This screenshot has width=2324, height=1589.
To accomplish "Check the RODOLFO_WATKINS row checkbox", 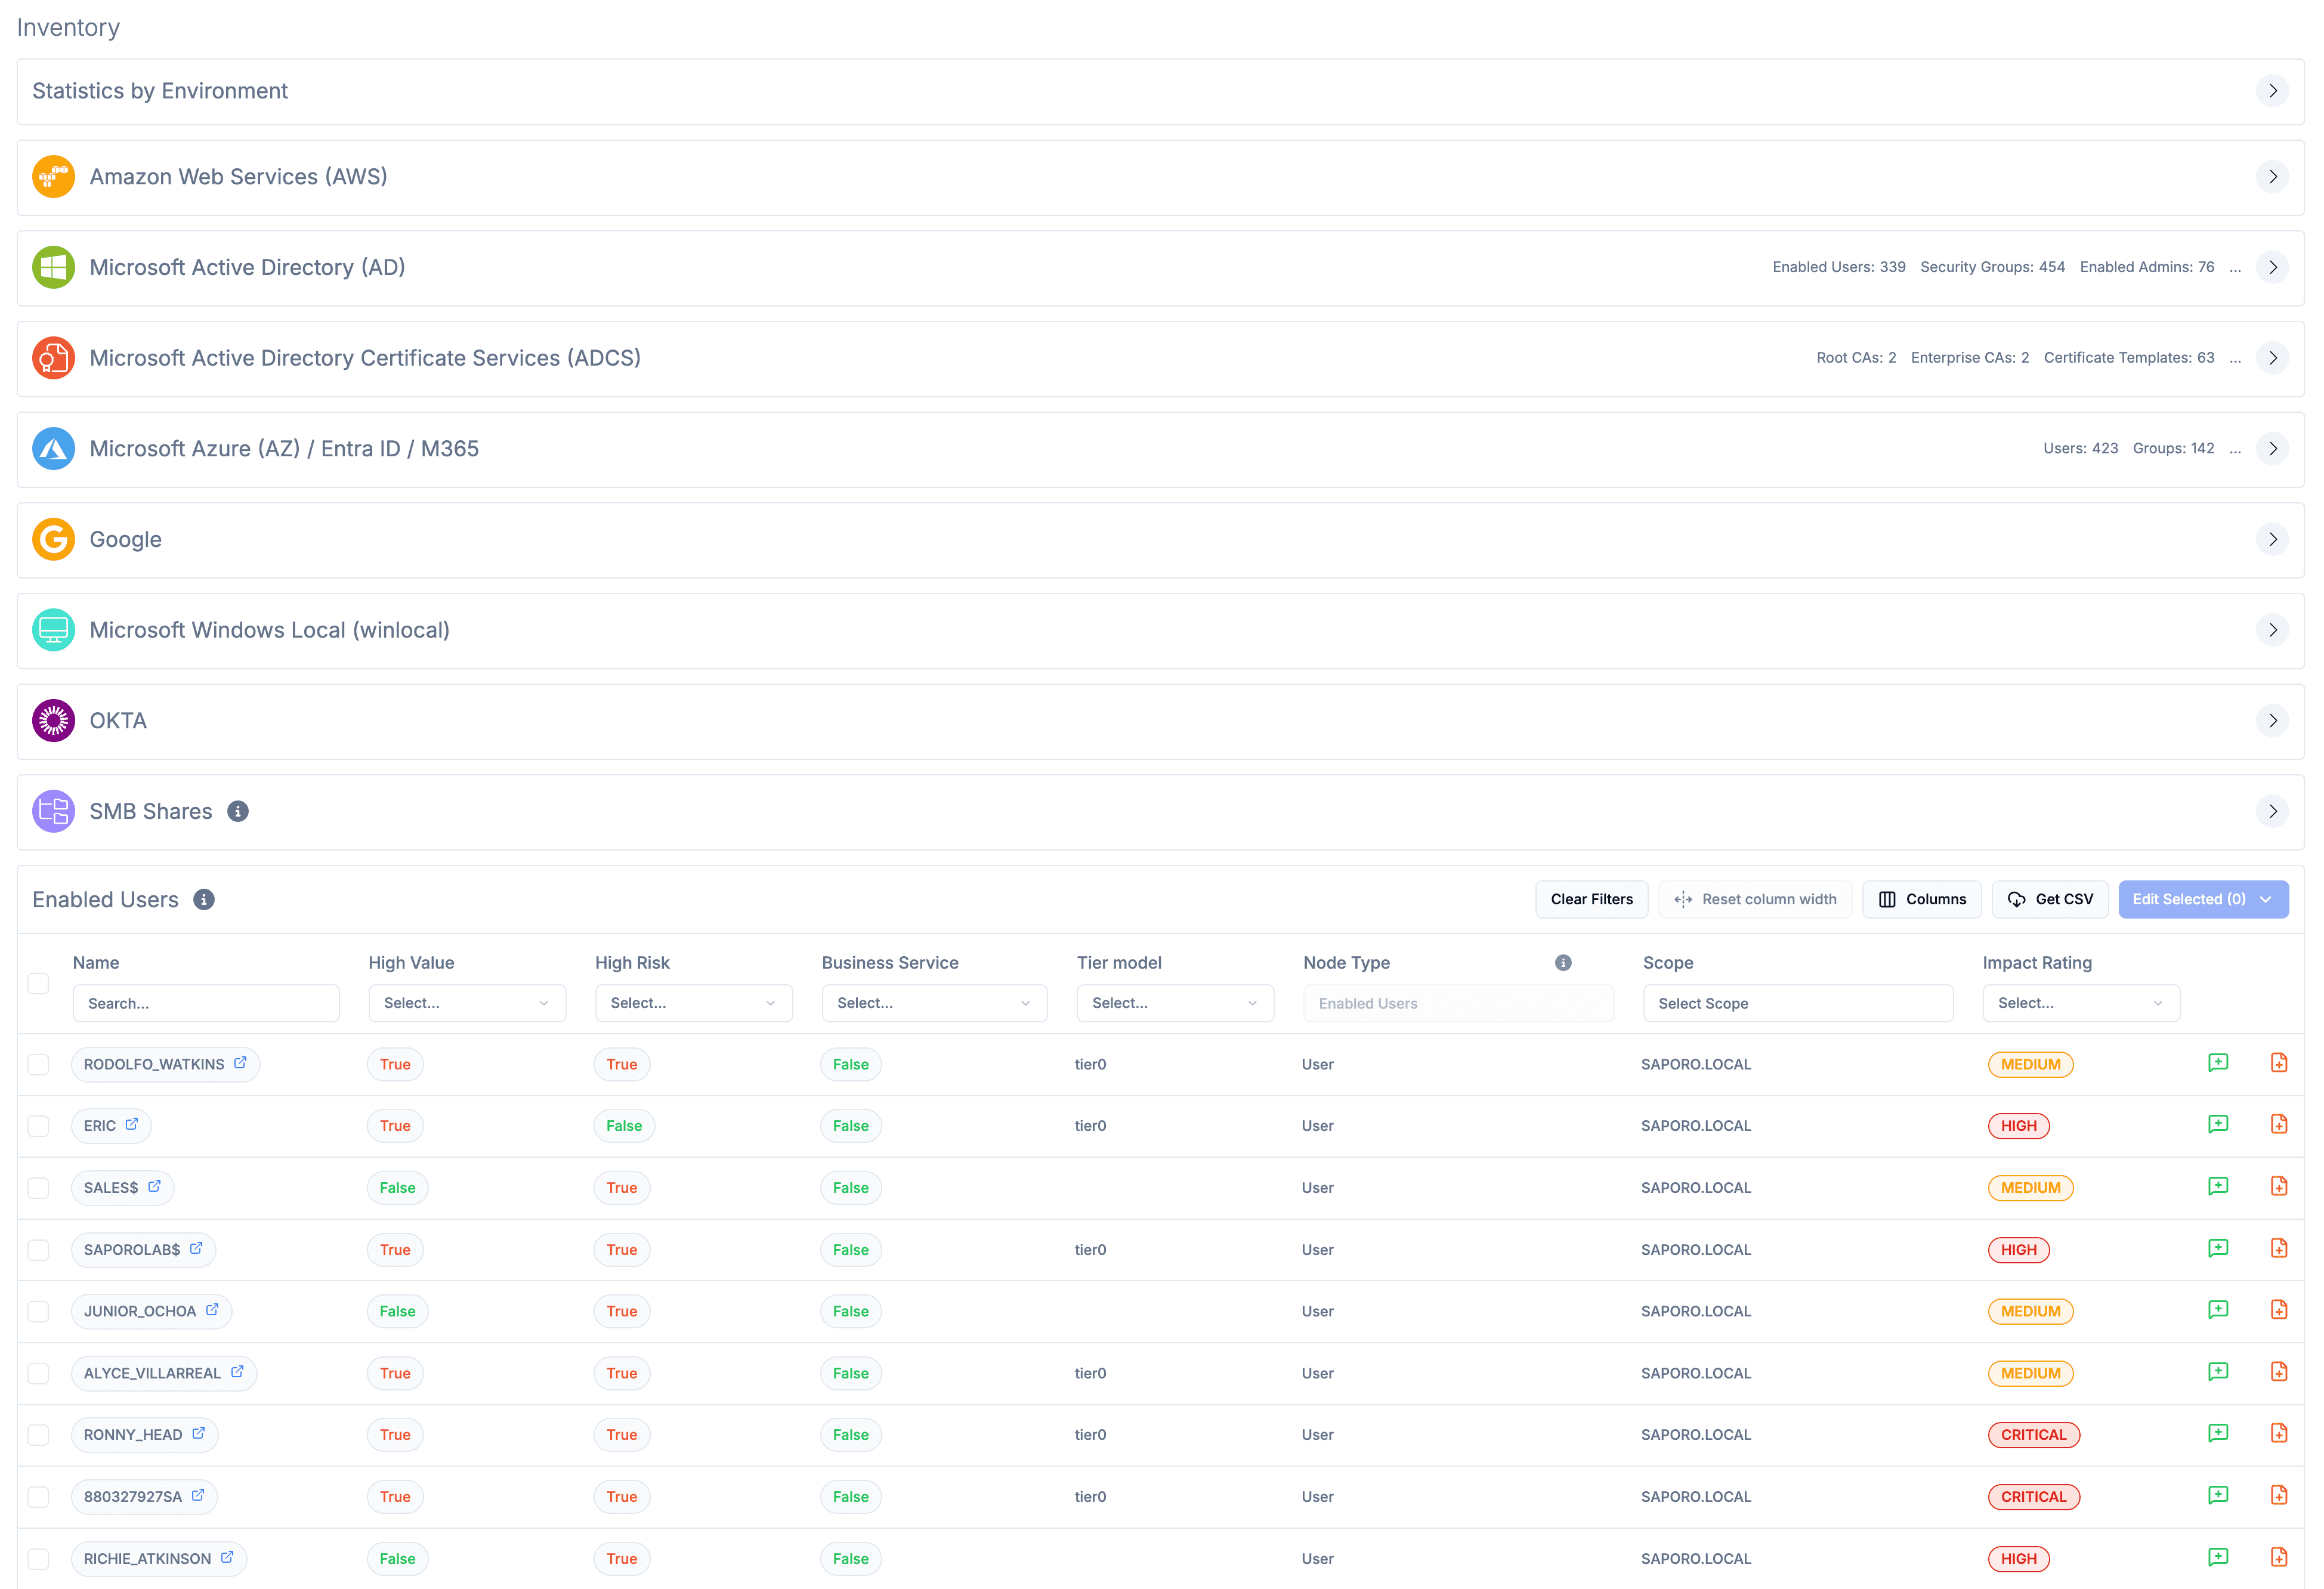I will click(x=38, y=1065).
